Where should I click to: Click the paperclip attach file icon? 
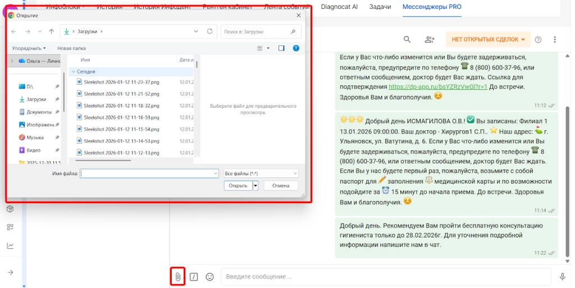click(177, 277)
